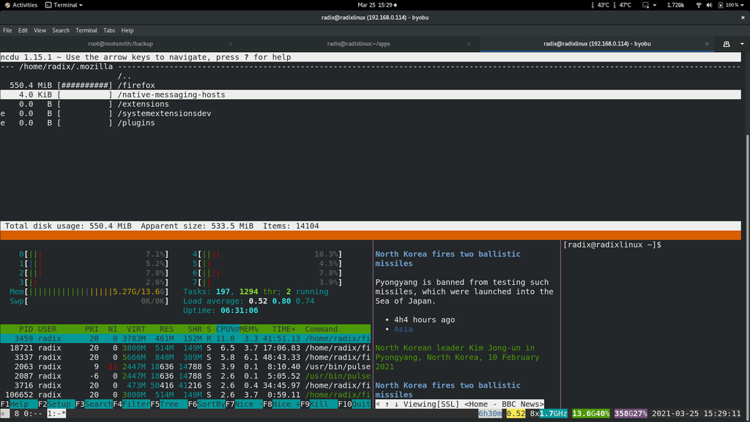
Task: Switch to the root@motsmith:/backup tab
Action: coord(121,44)
